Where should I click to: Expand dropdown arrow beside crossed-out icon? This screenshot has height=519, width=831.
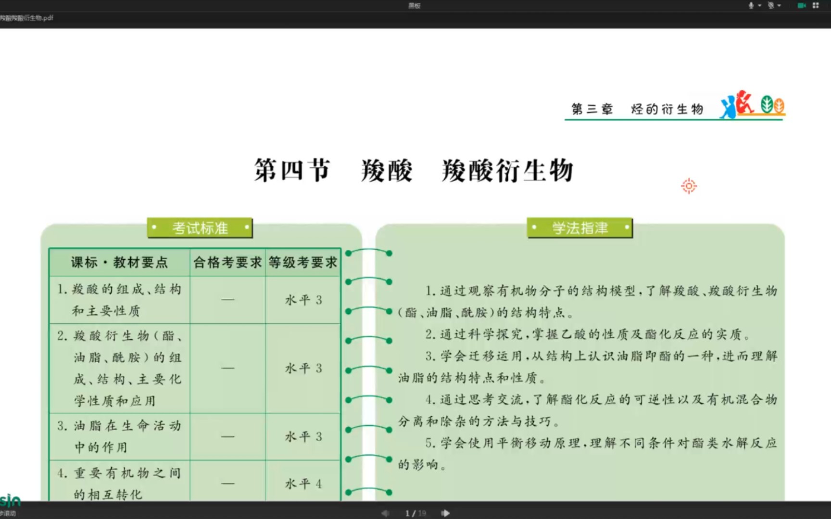(x=779, y=6)
